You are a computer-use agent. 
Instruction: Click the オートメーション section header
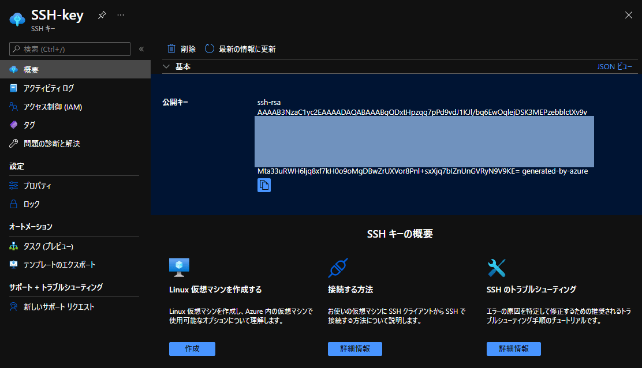(x=31, y=227)
